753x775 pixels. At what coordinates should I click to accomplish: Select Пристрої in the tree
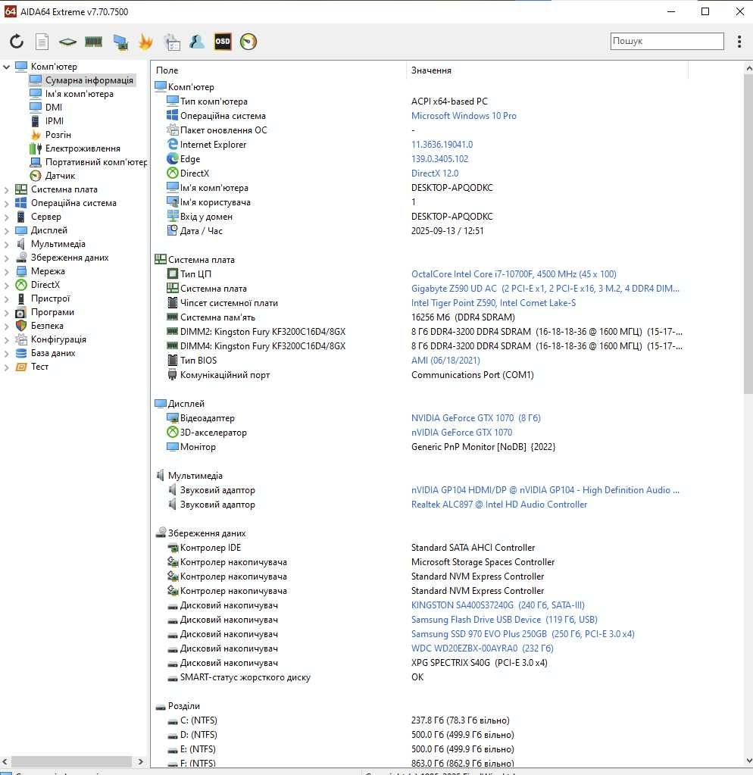tap(51, 298)
